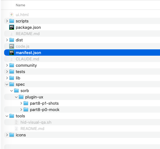The image size is (160, 149).
Task: Collapse the plugin-ux folder chevron
Action: tap(16, 97)
